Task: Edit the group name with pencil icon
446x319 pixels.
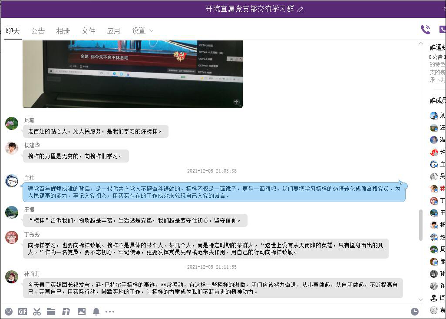Action: [x=301, y=10]
